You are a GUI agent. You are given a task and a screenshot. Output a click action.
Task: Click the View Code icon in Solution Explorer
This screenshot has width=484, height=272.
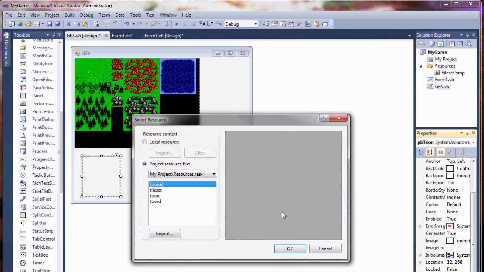click(452, 44)
